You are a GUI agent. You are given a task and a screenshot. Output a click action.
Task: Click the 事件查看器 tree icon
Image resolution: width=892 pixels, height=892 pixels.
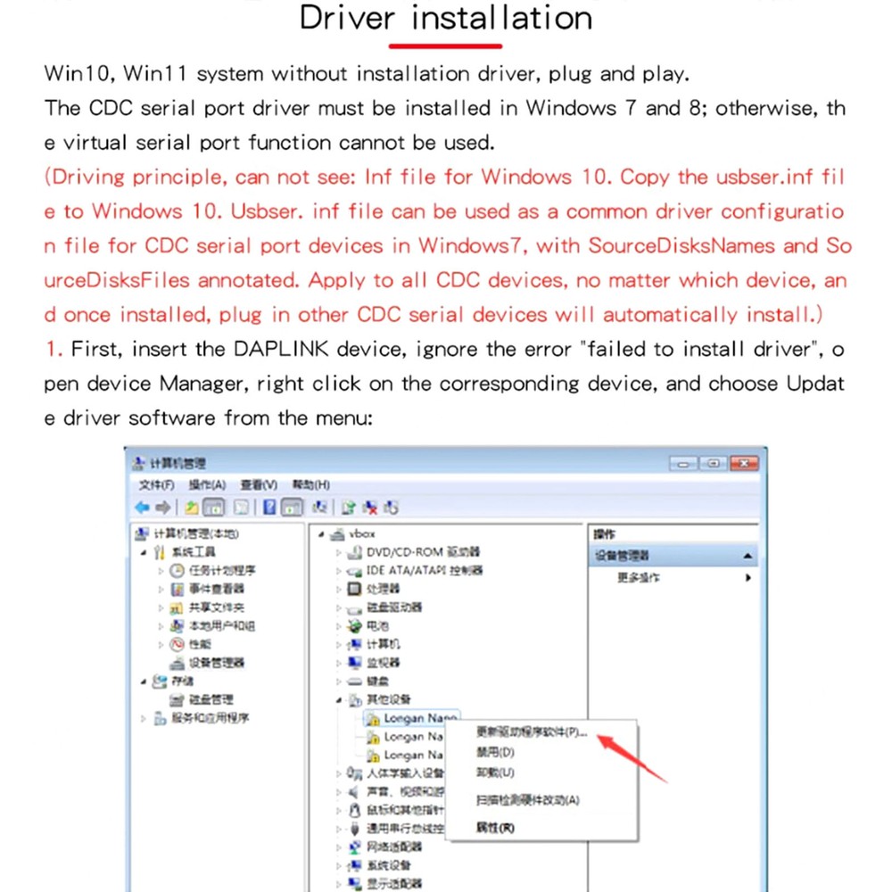[178, 589]
